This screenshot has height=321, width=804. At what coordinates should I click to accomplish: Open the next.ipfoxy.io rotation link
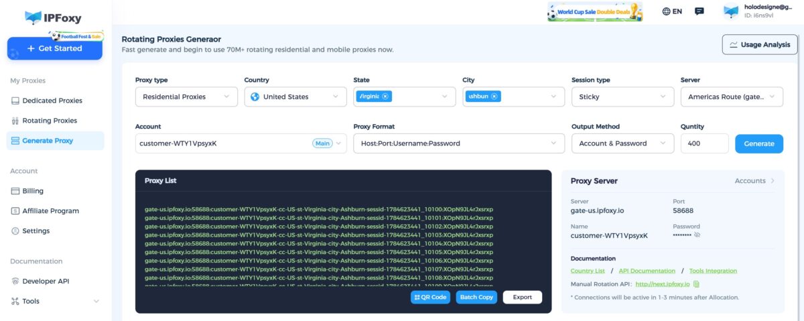(663, 284)
